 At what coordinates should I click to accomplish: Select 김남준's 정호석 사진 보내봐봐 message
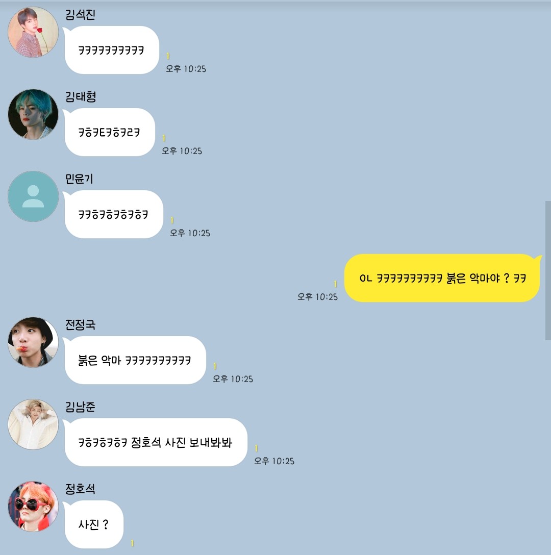155,442
